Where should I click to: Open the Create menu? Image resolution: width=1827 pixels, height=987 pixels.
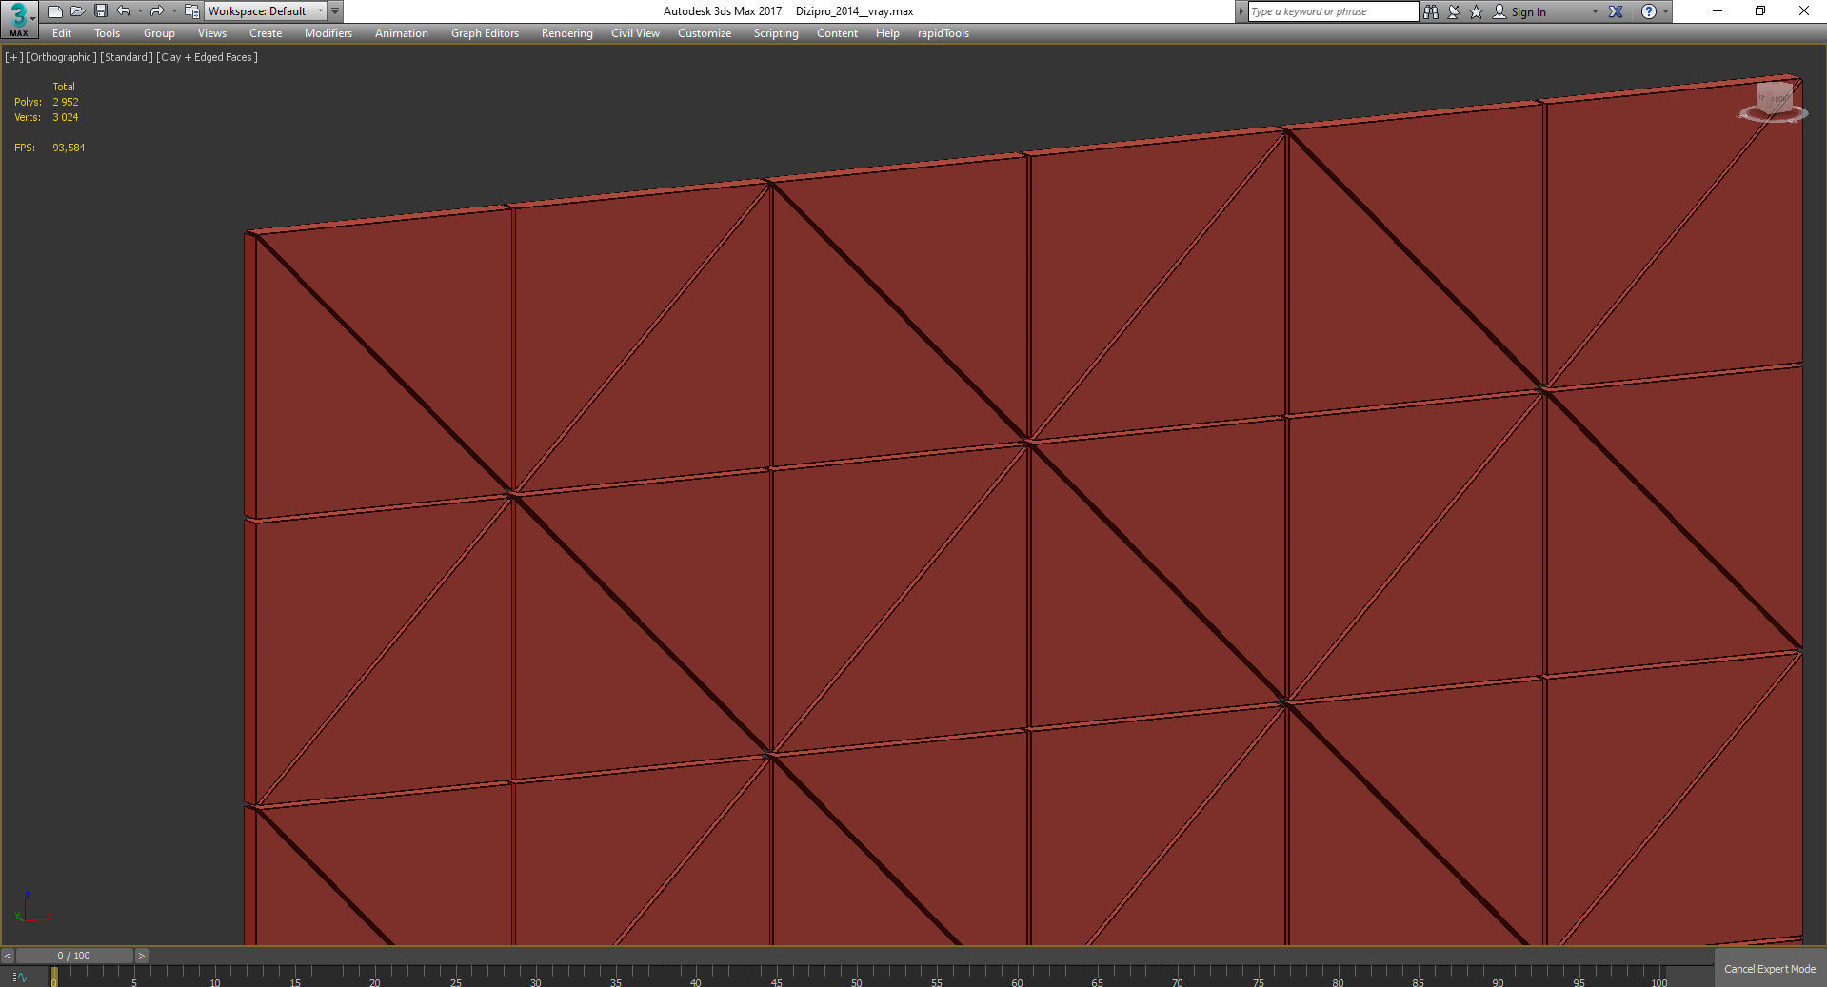pos(266,33)
